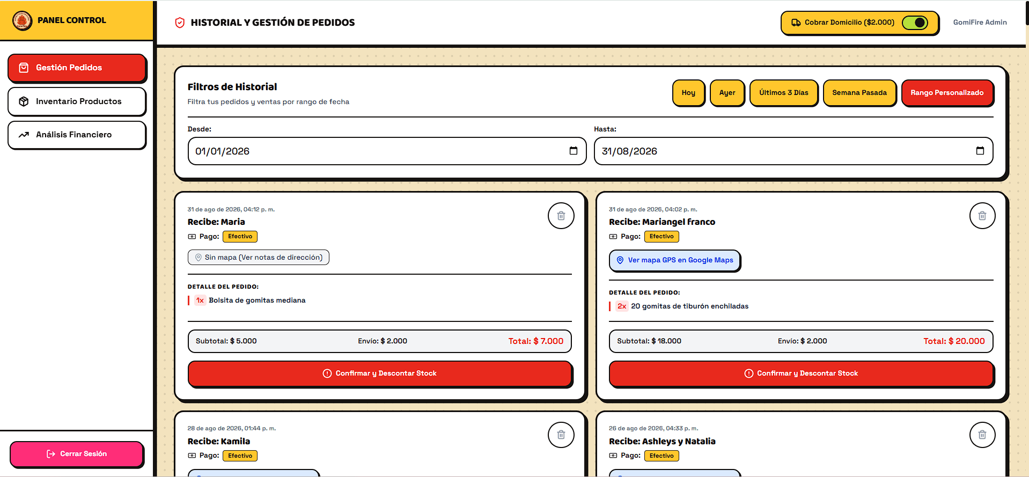The width and height of the screenshot is (1029, 477).
Task: Click the GomiFire Admin user label
Action: point(980,23)
